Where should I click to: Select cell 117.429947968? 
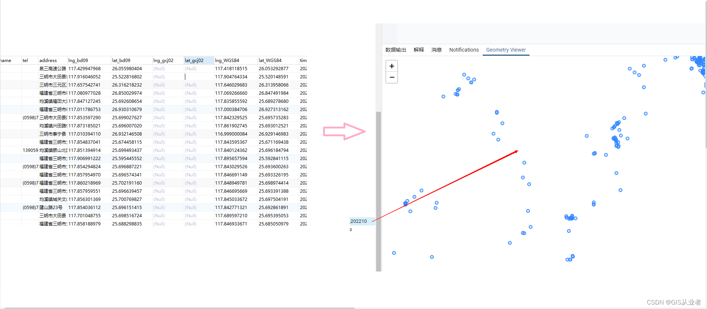[89, 69]
